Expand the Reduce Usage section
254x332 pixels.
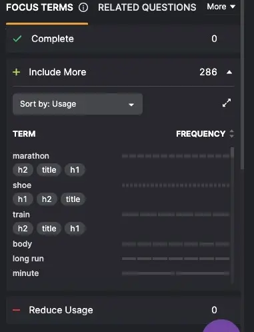pyautogui.click(x=123, y=310)
